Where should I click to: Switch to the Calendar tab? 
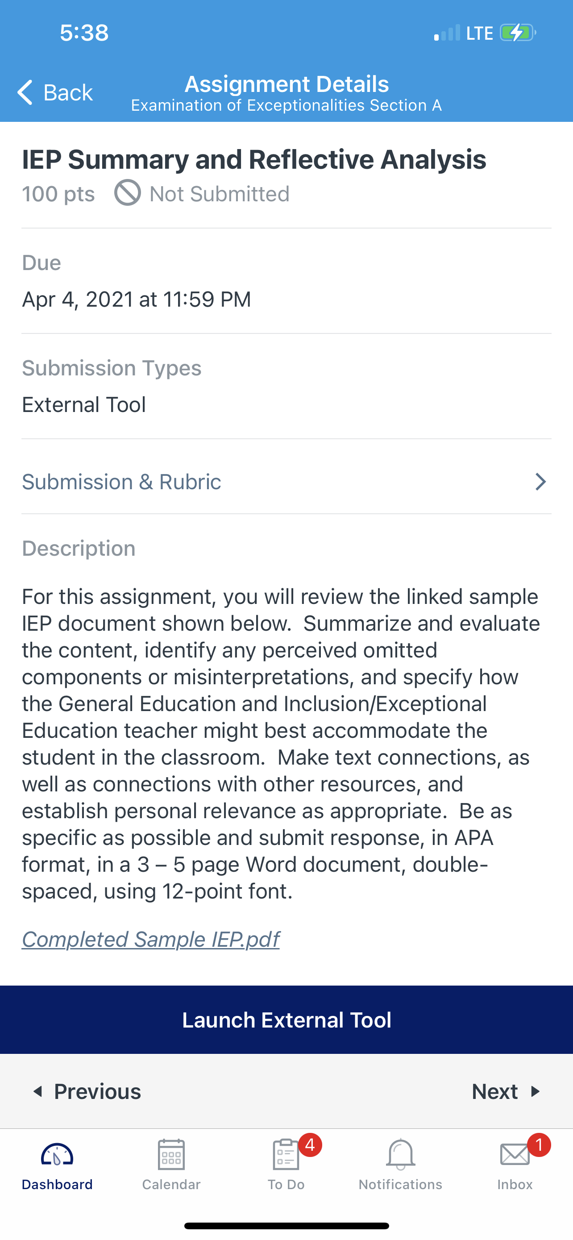[x=171, y=1165]
